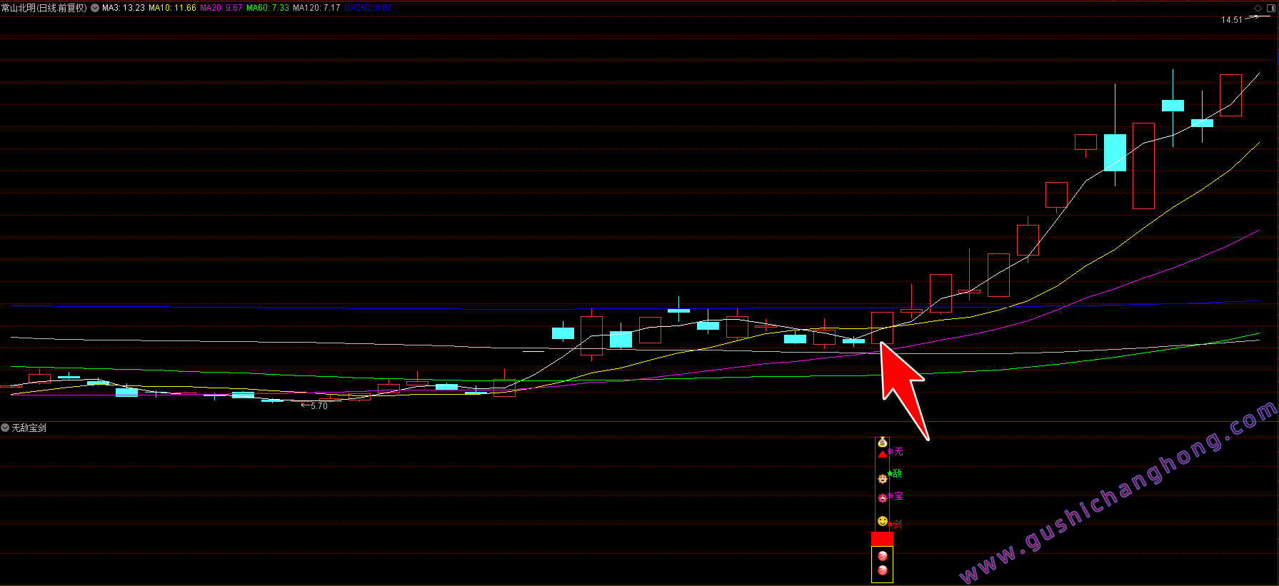Select the MA3: 13.23 legend label
1279x586 pixels.
click(x=124, y=8)
